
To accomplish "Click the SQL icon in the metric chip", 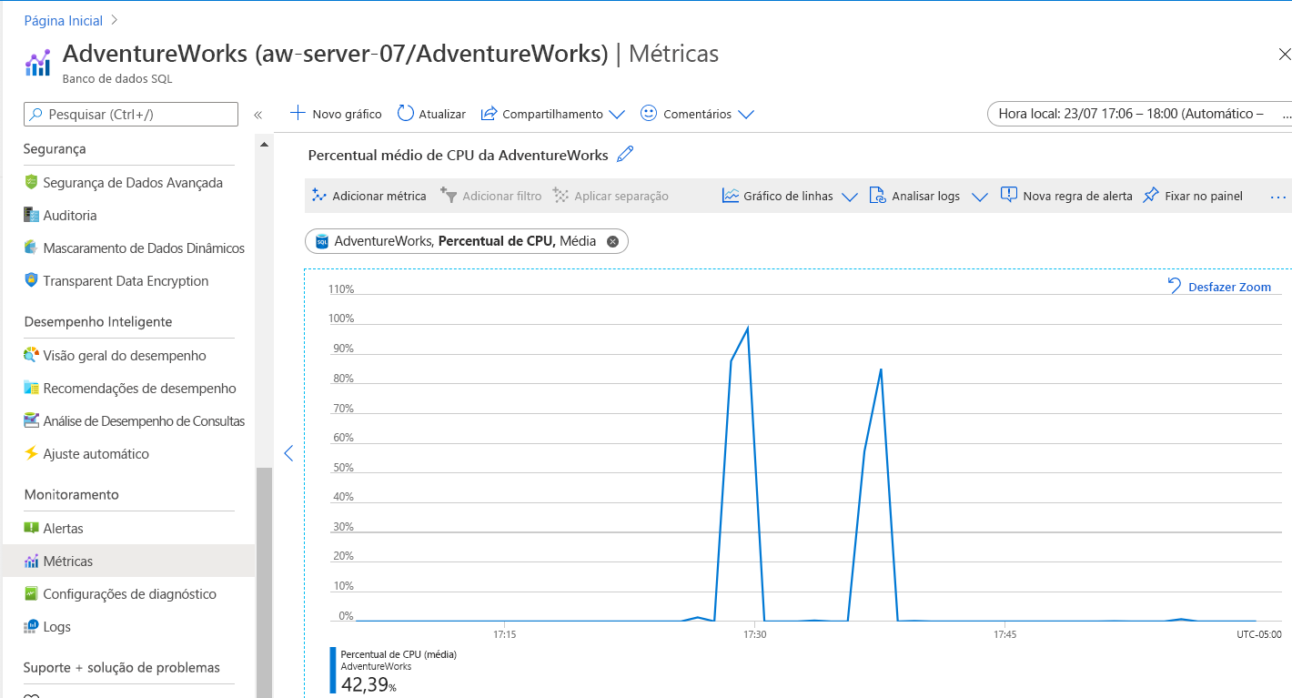I will (322, 241).
